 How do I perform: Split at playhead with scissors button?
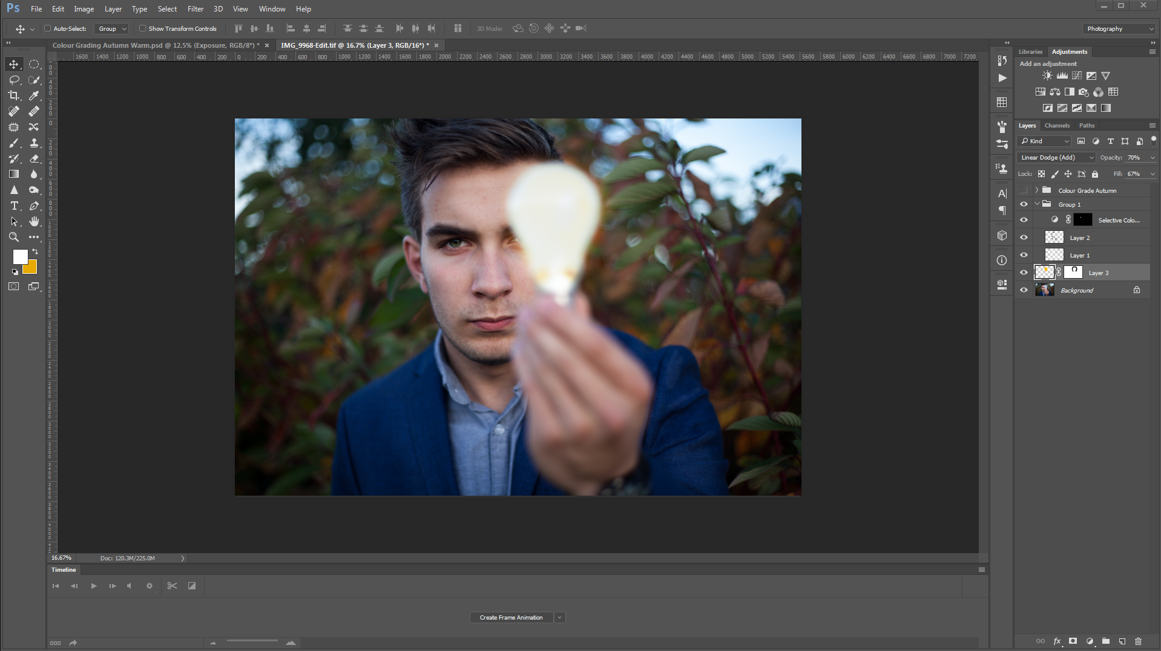172,586
